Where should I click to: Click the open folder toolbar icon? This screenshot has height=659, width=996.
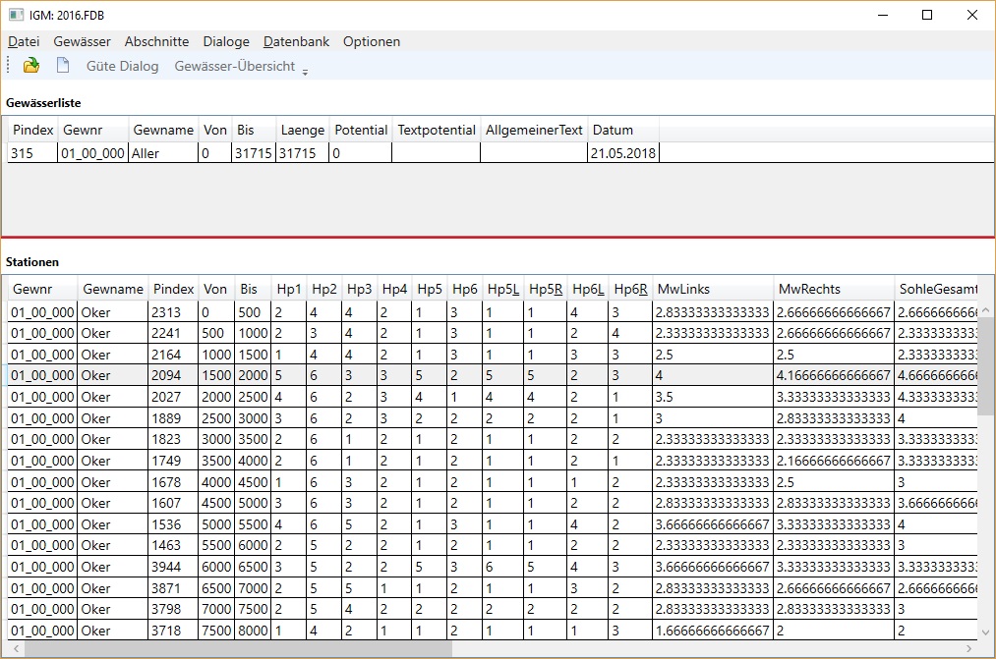pyautogui.click(x=31, y=66)
